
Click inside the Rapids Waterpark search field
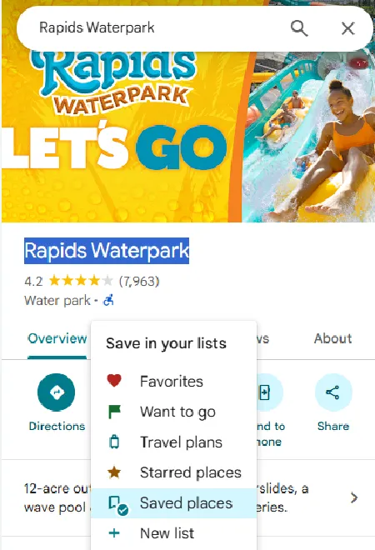[x=154, y=28]
